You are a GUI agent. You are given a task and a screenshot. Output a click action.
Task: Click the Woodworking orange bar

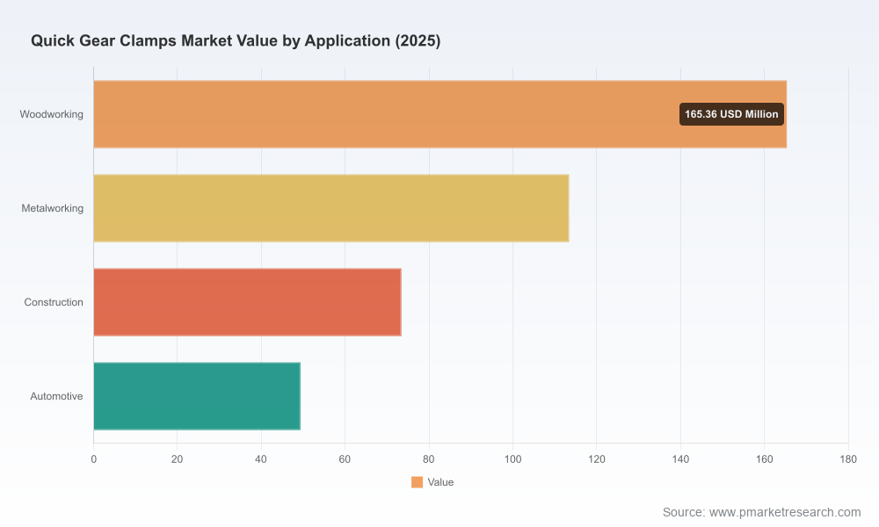[440, 114]
